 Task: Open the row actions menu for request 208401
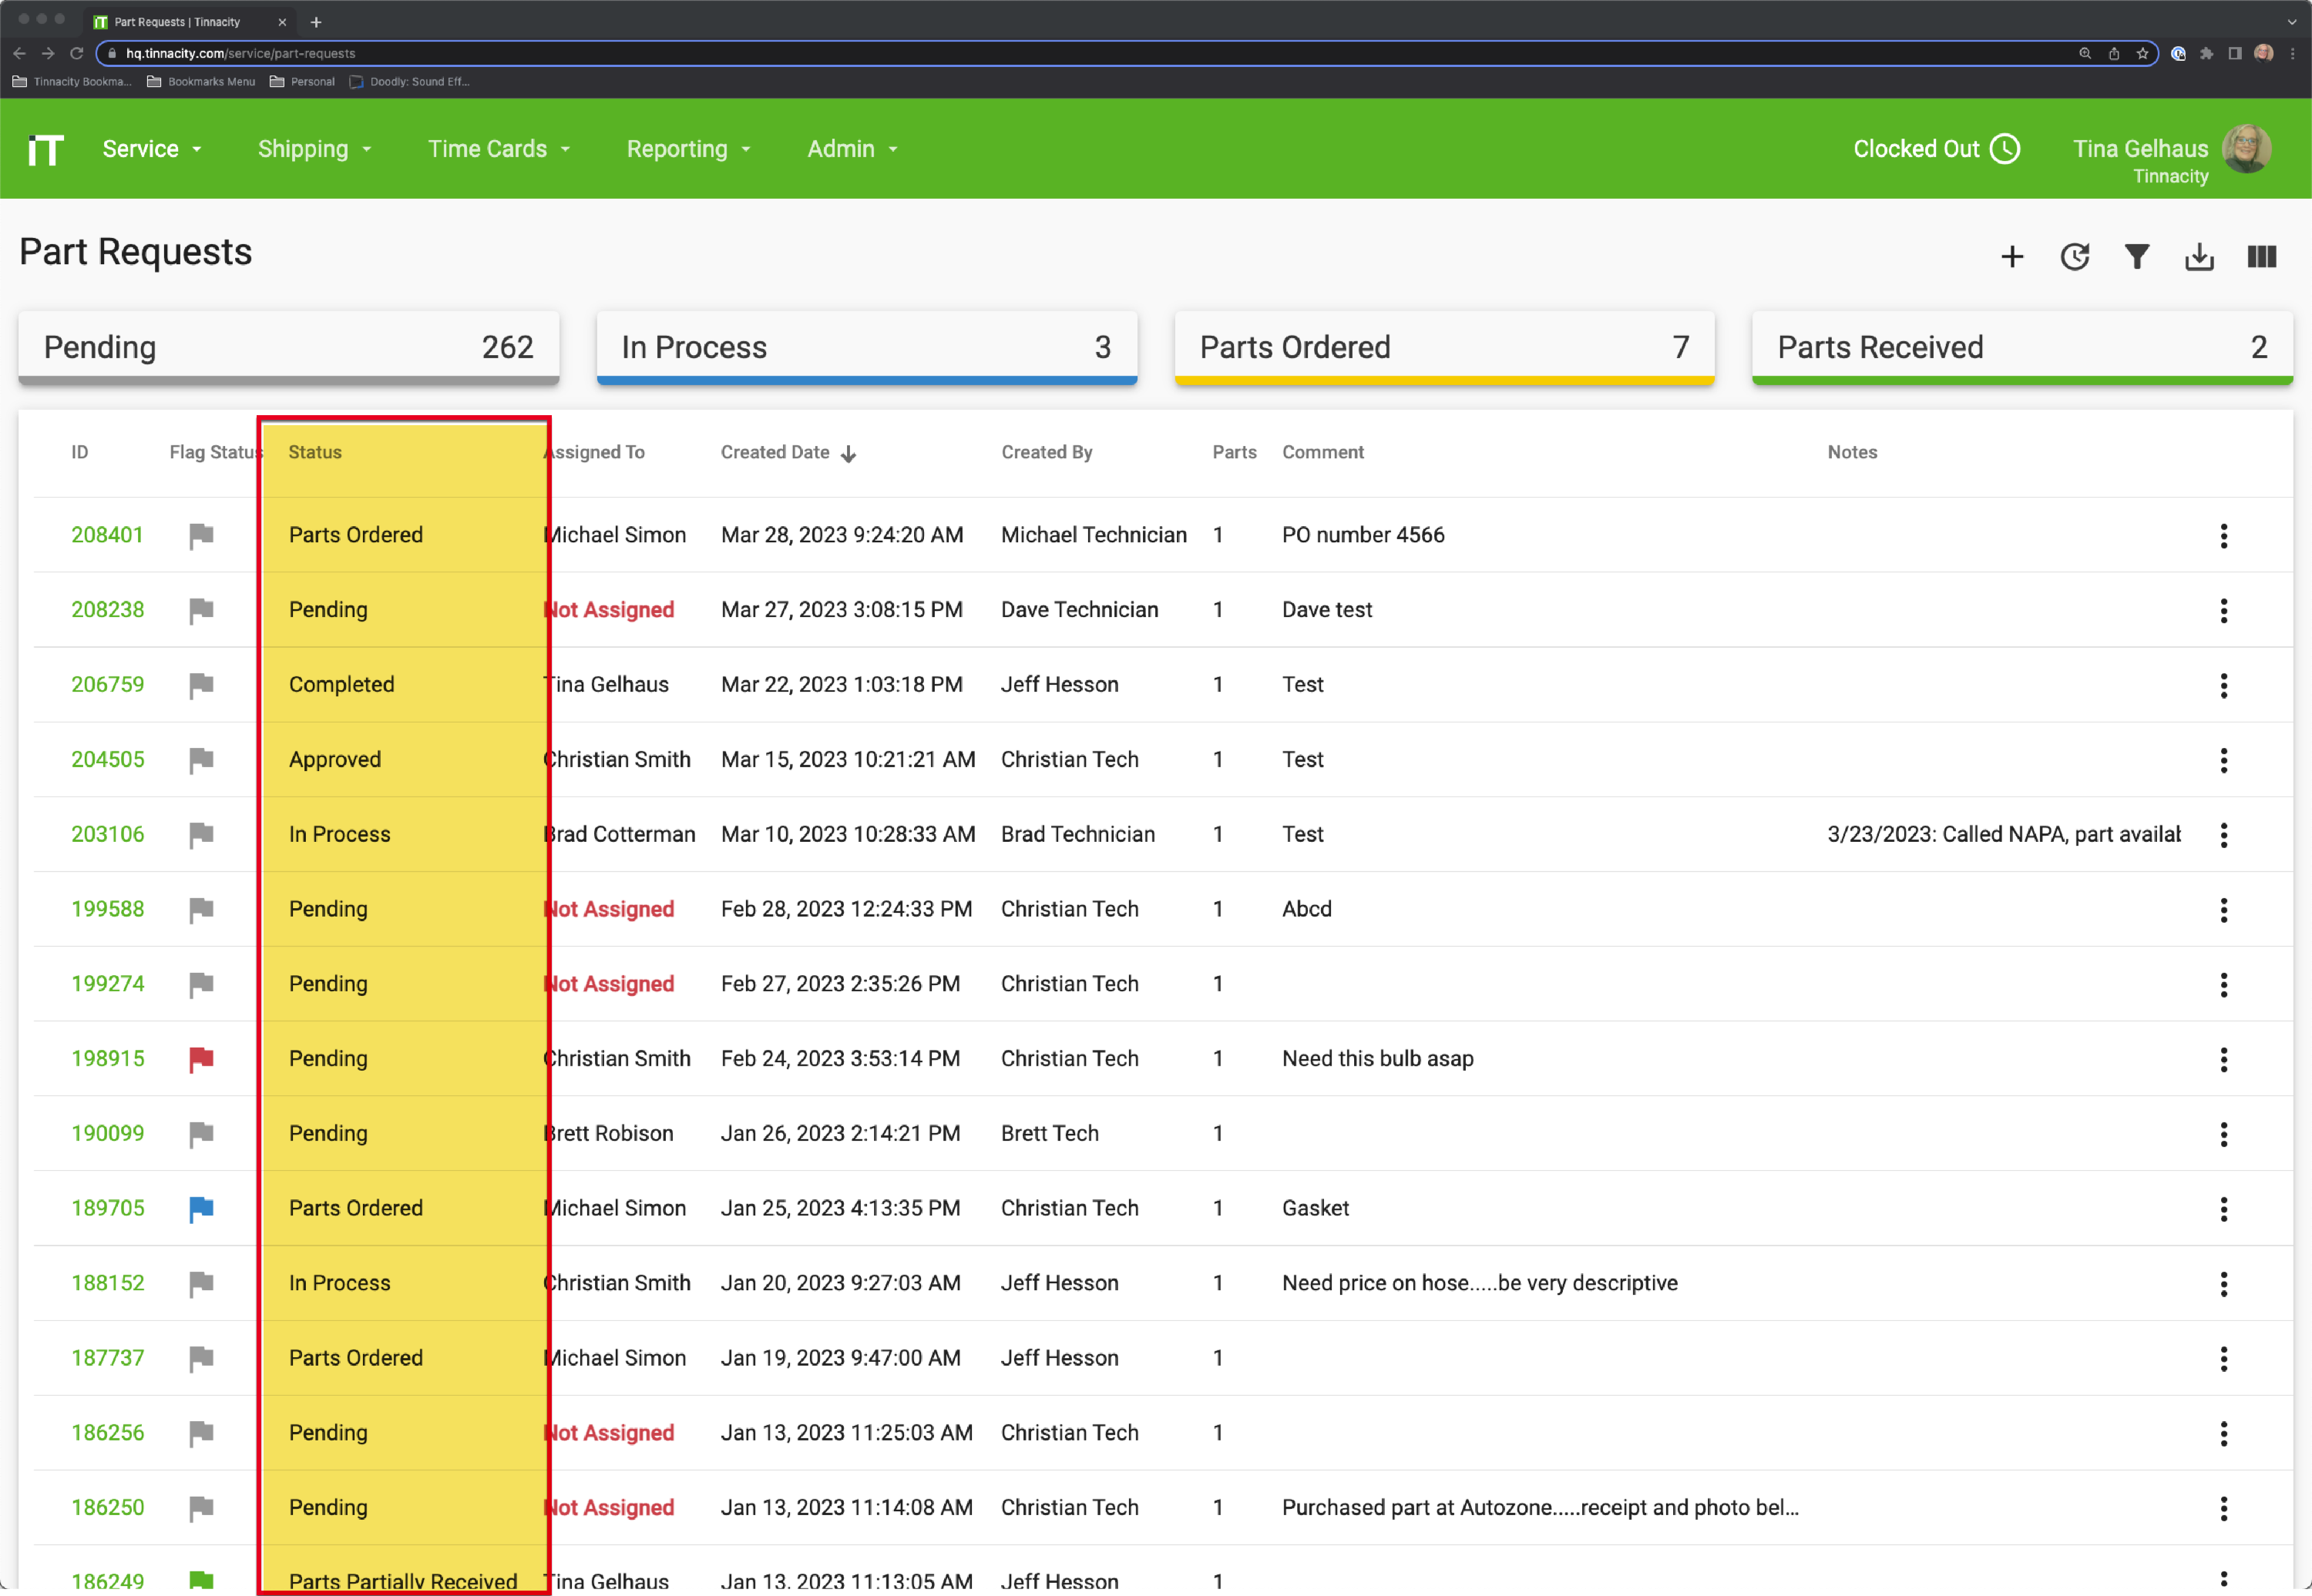tap(2224, 536)
